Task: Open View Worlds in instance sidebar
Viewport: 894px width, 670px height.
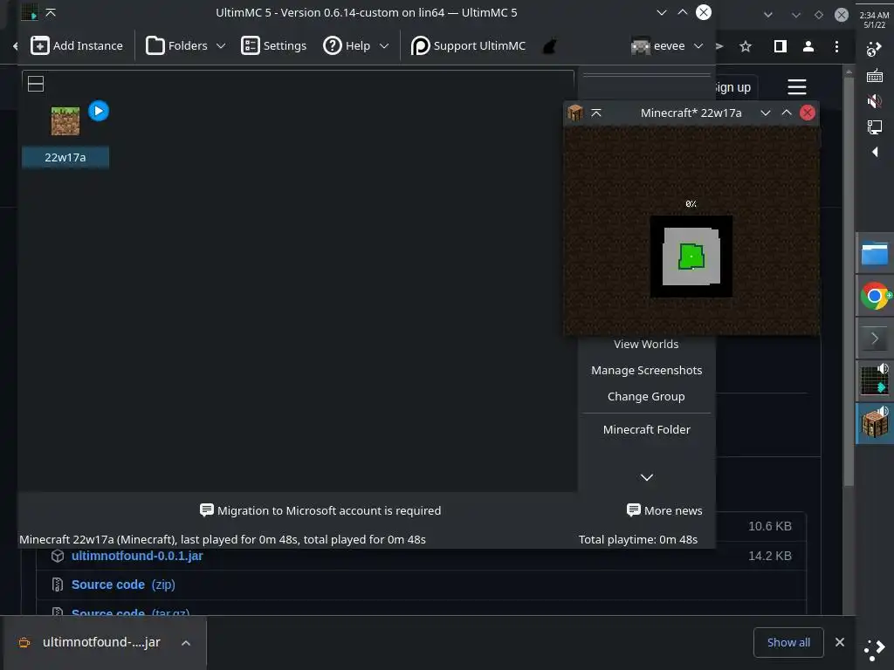Action: [646, 344]
